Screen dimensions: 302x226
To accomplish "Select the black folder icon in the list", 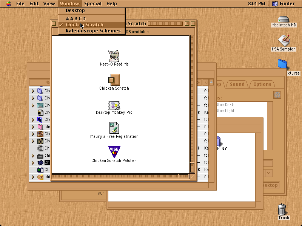I will [40, 156].
